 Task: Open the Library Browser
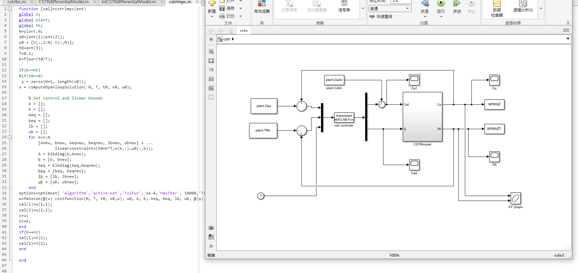(x=262, y=7)
